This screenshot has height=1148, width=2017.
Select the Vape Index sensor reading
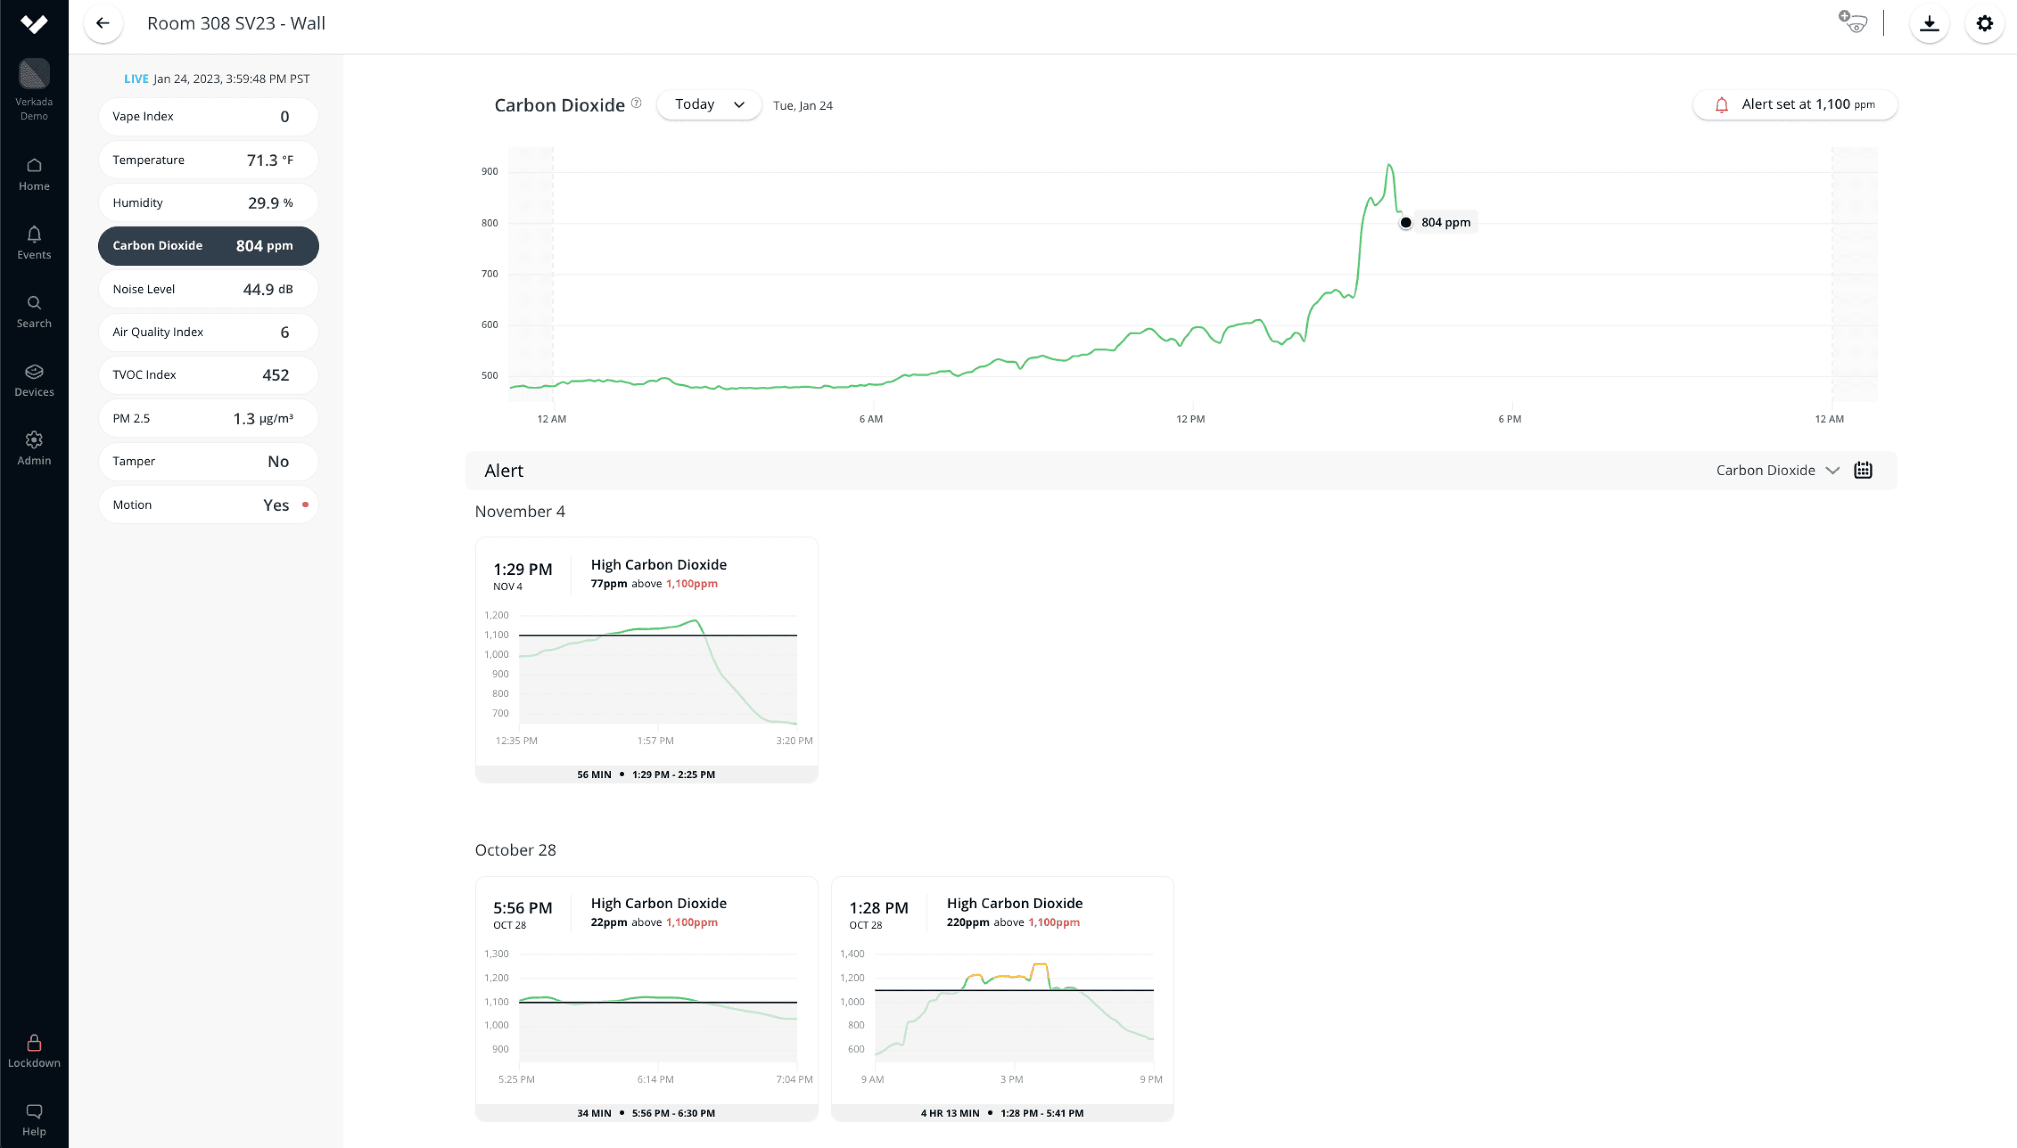pos(208,117)
